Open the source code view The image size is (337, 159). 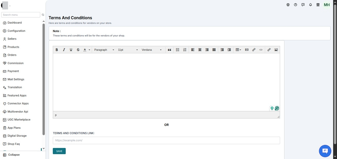coord(261,50)
